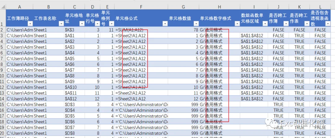The image size is (335, 138).
Task: Open filter dropdown for 单元格地址 column
Action: pos(82,24)
